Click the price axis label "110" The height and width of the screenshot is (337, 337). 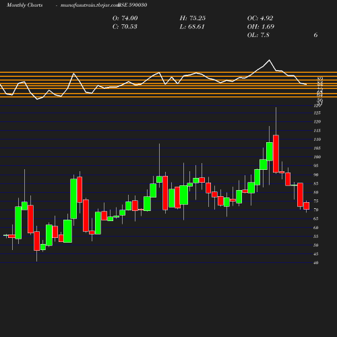(317, 140)
